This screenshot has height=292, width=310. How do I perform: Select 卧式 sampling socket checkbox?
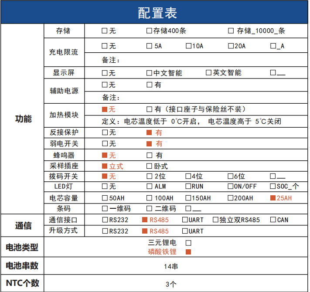149,166
